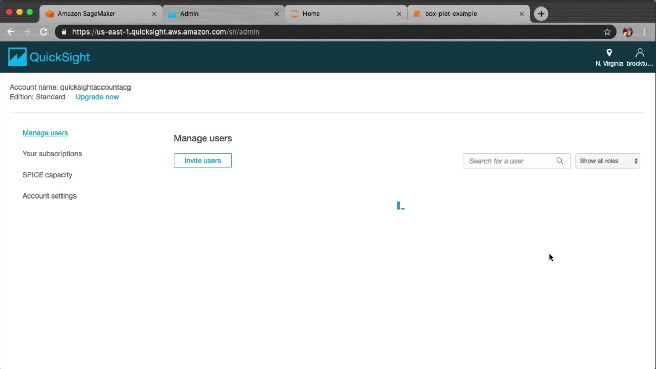
Task: Click the Invite users button
Action: coord(202,161)
